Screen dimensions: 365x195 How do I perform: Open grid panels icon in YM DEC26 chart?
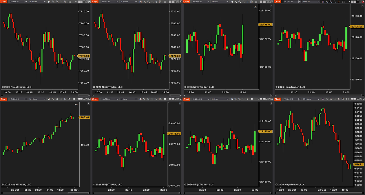[x=347, y=99]
